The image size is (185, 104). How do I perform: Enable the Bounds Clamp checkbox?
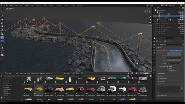(168, 70)
